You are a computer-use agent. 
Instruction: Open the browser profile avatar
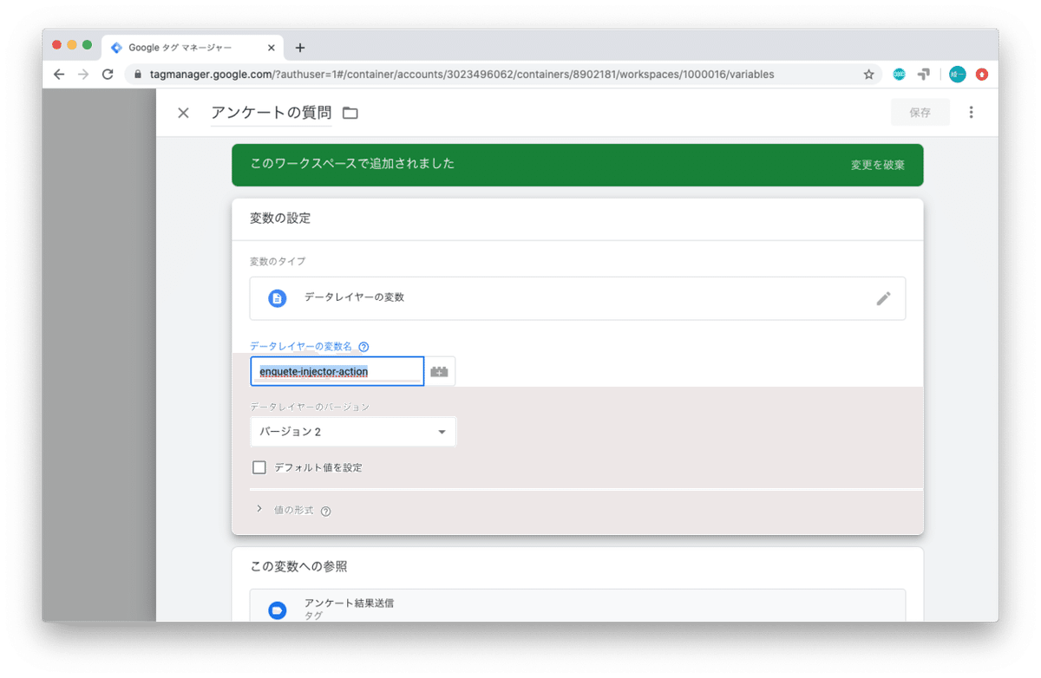point(957,75)
